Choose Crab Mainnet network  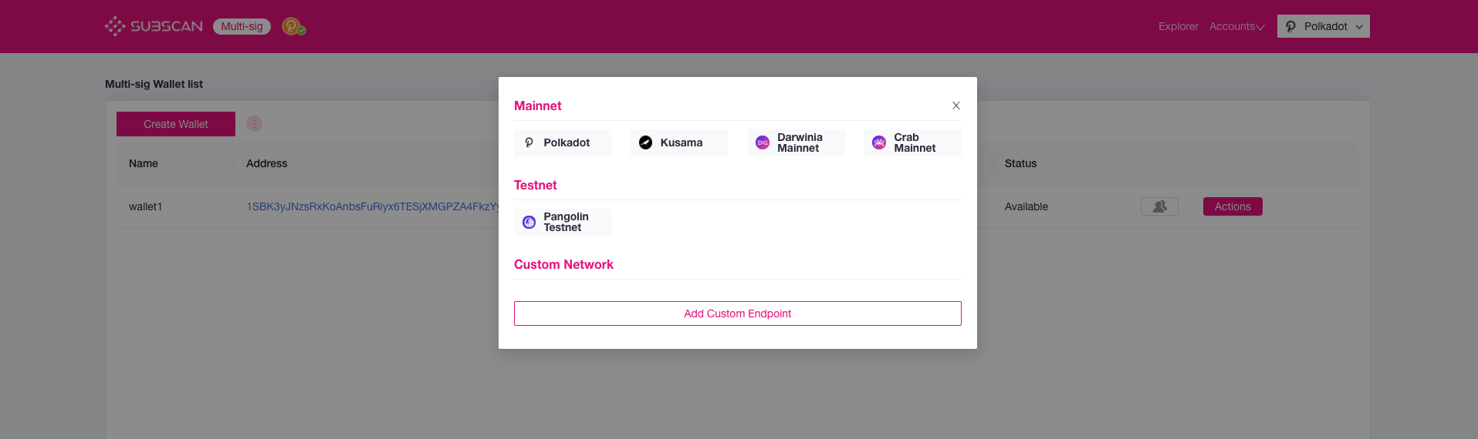point(913,142)
